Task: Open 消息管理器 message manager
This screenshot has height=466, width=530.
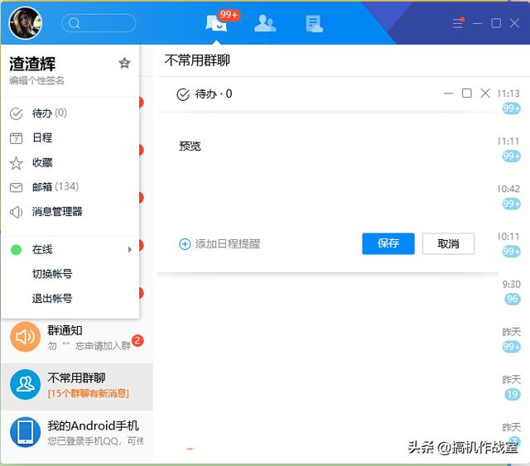Action: click(x=70, y=212)
